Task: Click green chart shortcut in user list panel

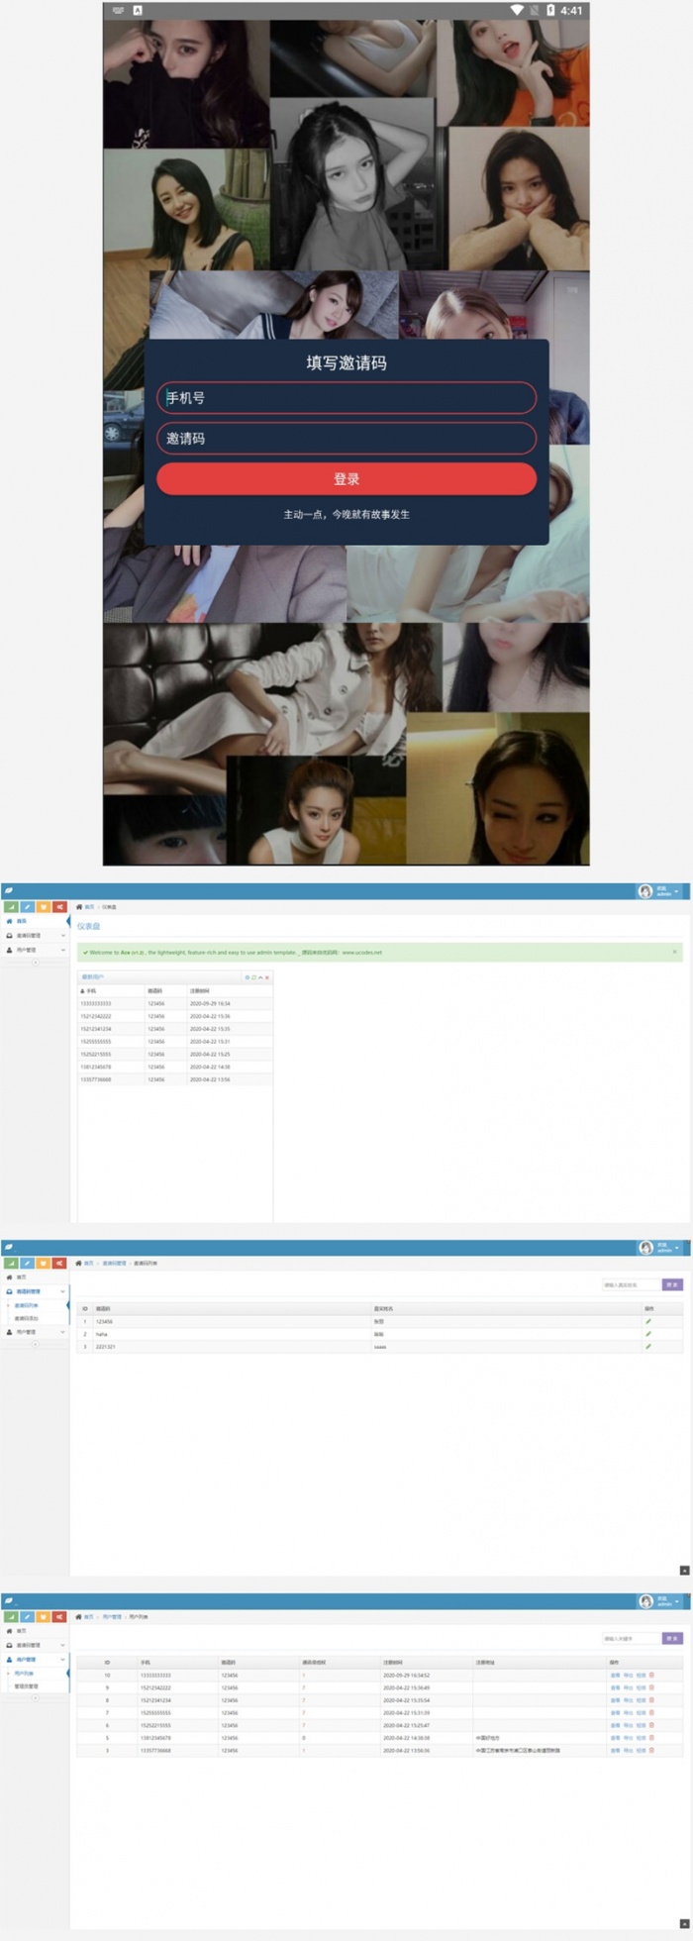Action: click(x=11, y=1616)
